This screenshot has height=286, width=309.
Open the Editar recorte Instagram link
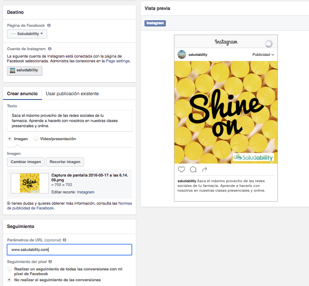click(x=86, y=192)
